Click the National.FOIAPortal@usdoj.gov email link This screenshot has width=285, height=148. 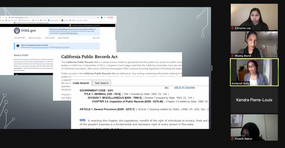69,33
